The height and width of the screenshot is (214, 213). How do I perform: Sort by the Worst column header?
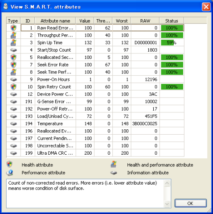tap(122, 21)
